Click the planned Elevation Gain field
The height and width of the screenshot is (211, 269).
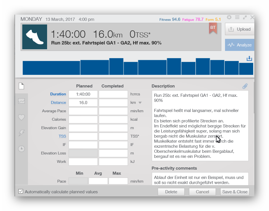click(83, 128)
